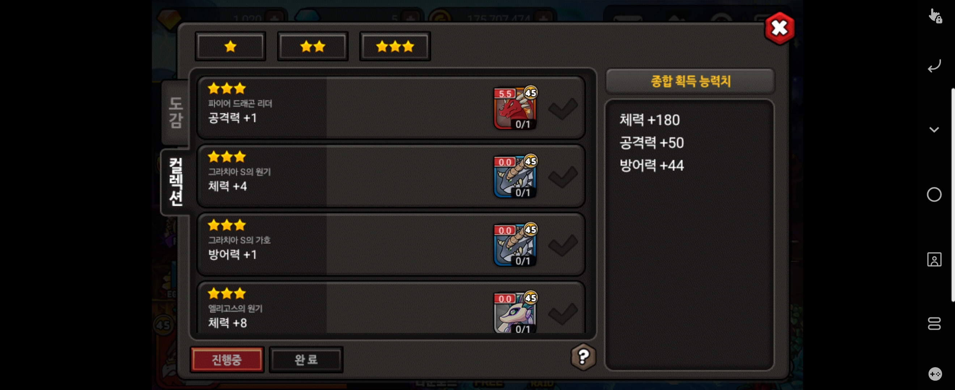Switch to the 도감 side tab
This screenshot has width=955, height=390.
(x=176, y=112)
